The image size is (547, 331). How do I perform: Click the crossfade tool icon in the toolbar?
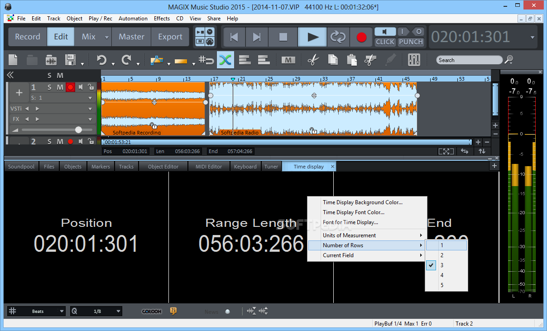tap(225, 60)
